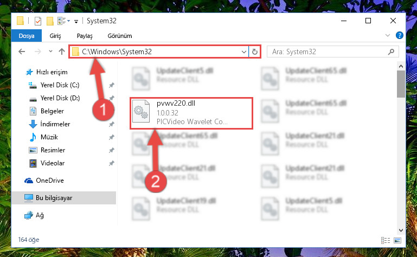
Task: Click the Back navigation arrow
Action: (x=22, y=52)
